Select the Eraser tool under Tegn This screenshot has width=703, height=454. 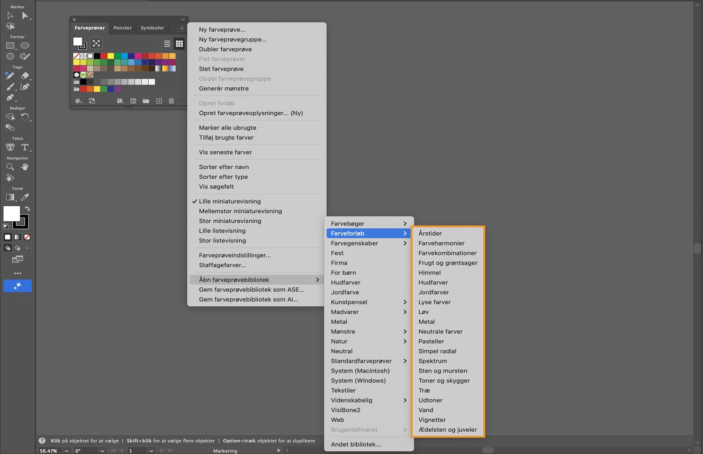click(25, 76)
